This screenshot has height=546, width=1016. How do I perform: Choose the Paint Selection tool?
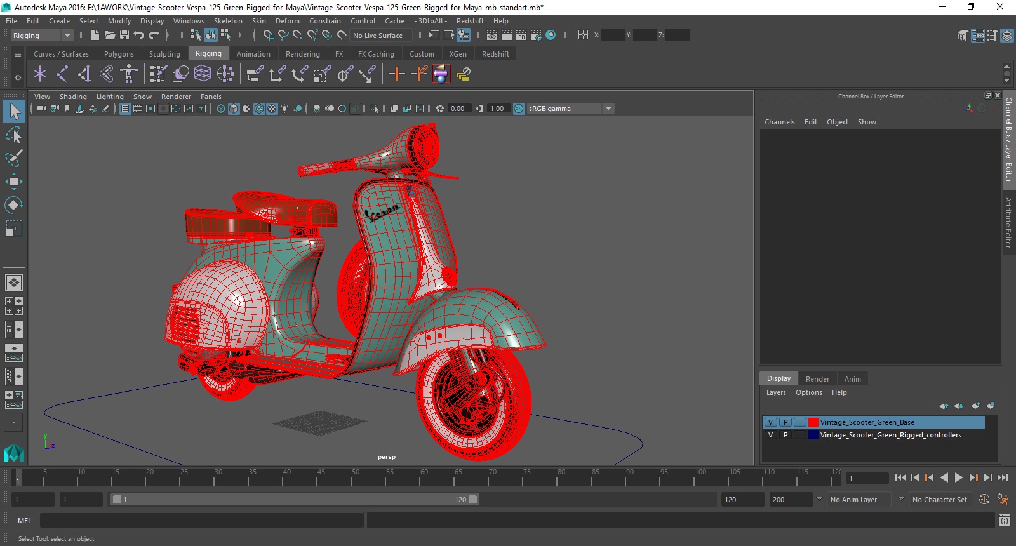coord(14,157)
